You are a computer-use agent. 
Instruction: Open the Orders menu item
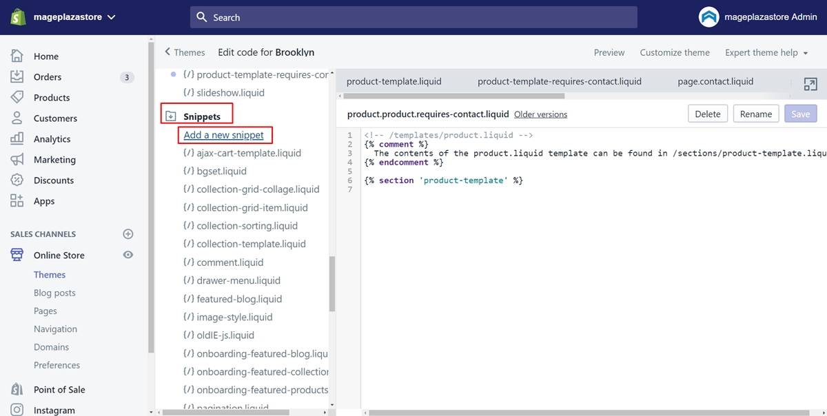(48, 77)
